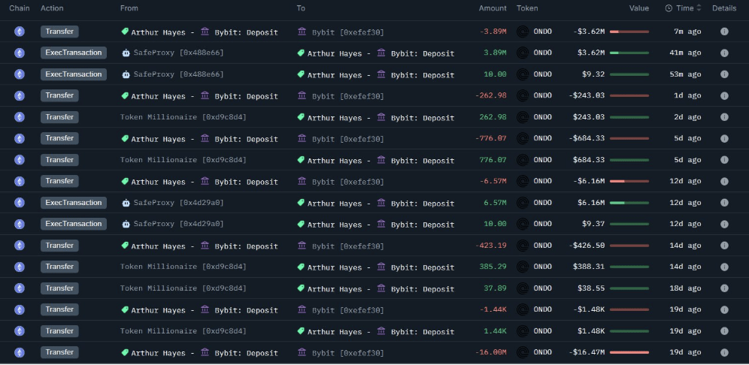Click the Details info icon in the -423.19 row

(724, 246)
